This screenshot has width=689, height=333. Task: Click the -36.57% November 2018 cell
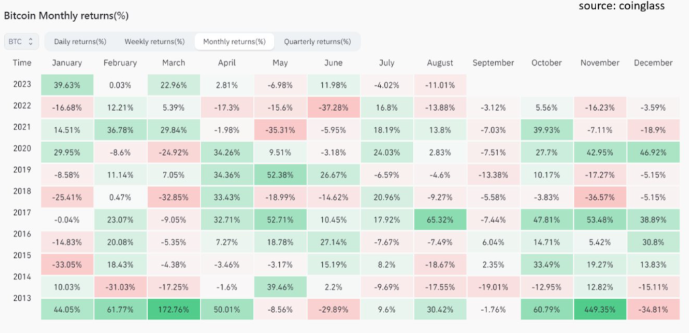click(x=600, y=196)
